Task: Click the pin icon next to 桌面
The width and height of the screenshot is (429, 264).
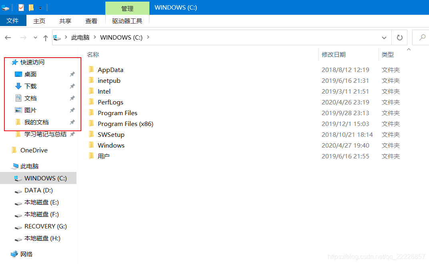Action: point(72,74)
